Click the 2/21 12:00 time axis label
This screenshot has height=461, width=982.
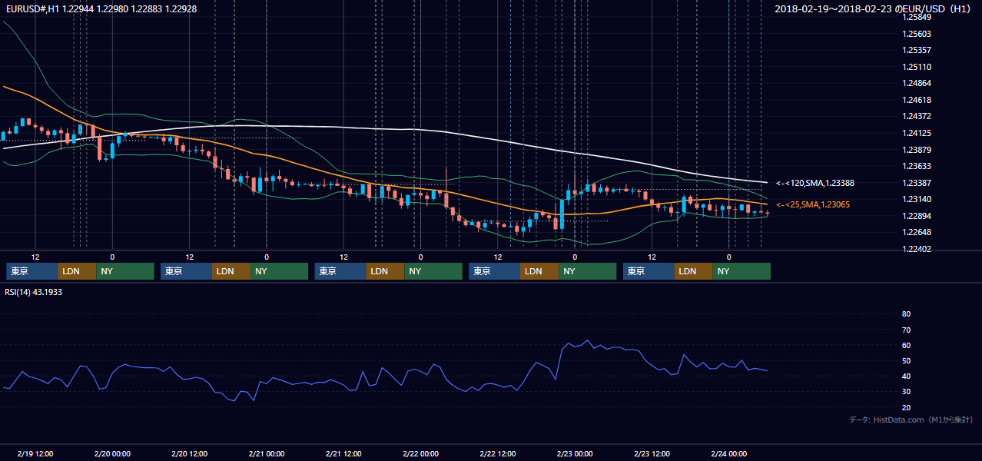point(343,453)
